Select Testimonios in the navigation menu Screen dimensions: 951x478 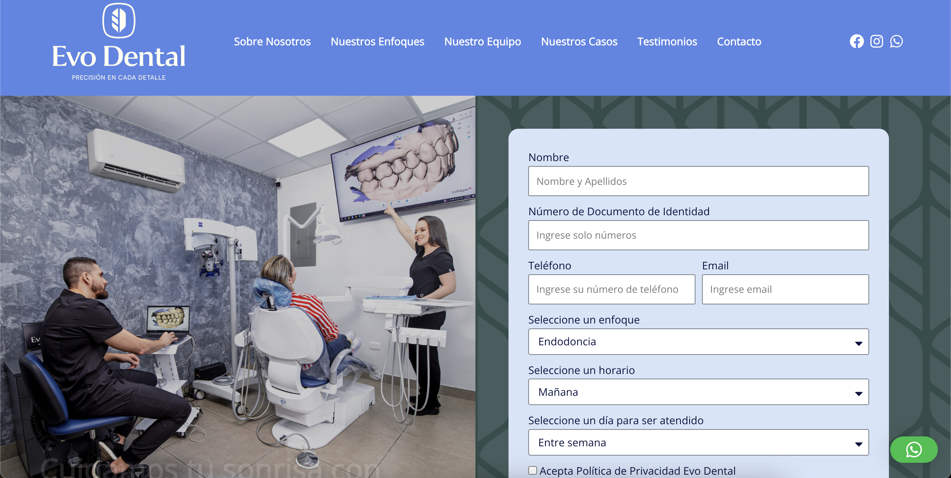(667, 41)
